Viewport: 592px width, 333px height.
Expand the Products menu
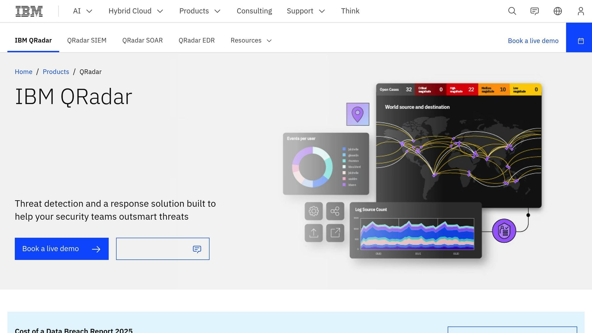(x=200, y=11)
